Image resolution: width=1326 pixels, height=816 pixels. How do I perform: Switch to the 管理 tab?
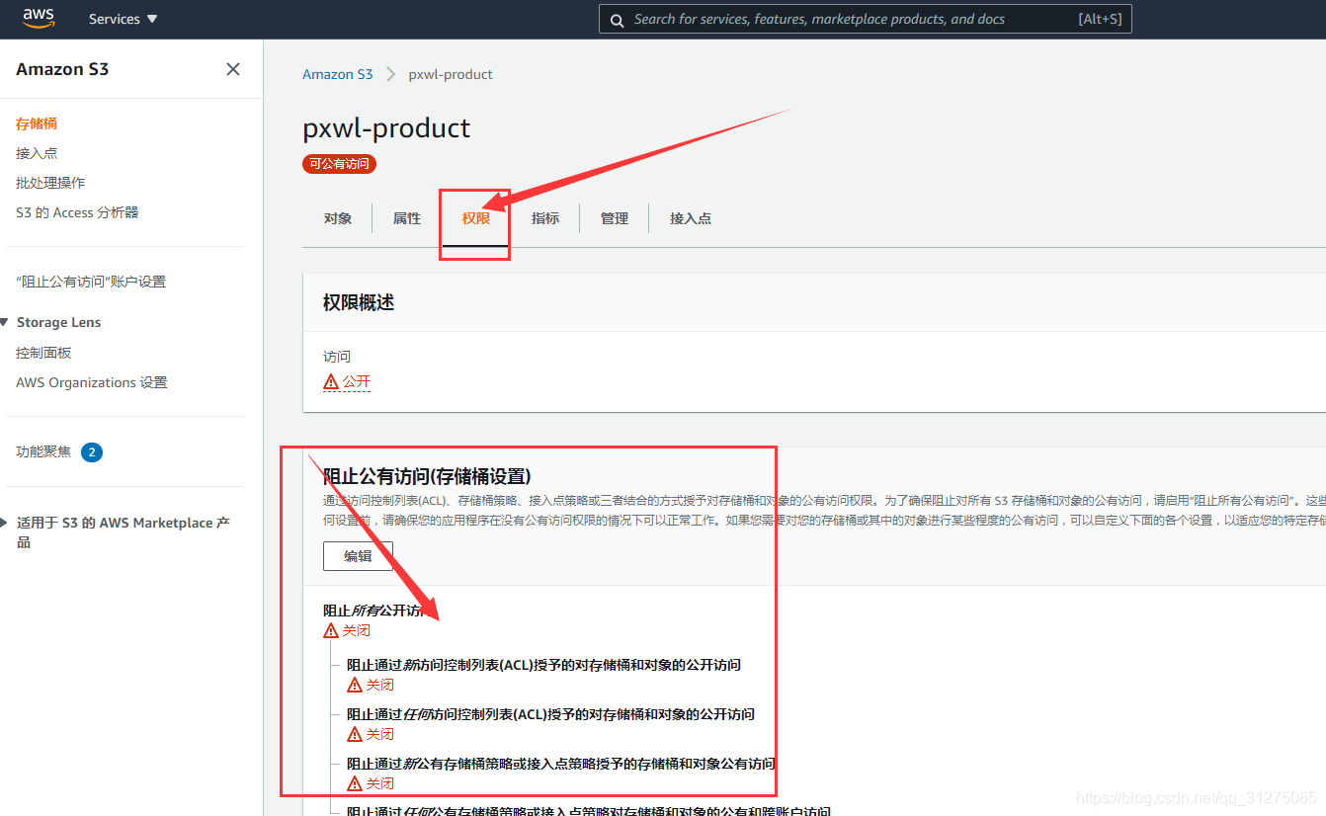(x=615, y=218)
